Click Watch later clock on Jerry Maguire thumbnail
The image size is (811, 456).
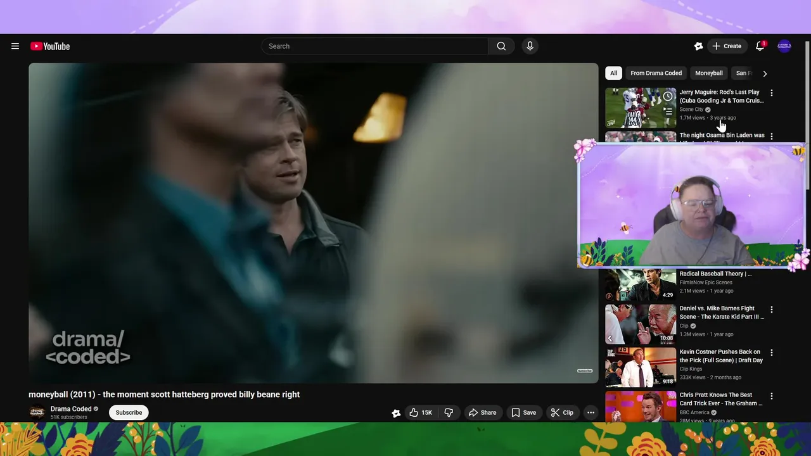point(667,97)
